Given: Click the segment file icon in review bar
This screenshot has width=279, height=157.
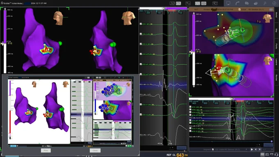Looking at the screenshot, I should coord(213,149).
